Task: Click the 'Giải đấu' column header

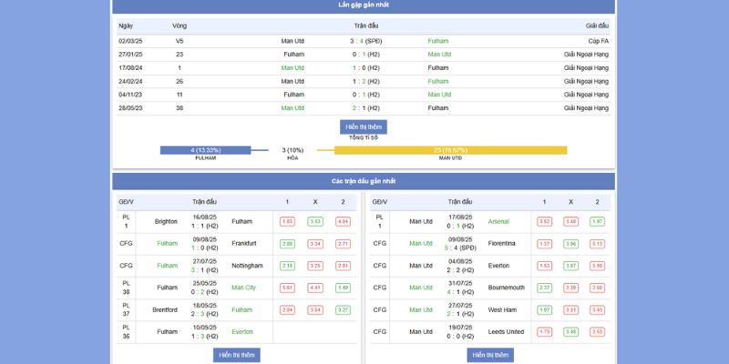Action: click(x=597, y=25)
